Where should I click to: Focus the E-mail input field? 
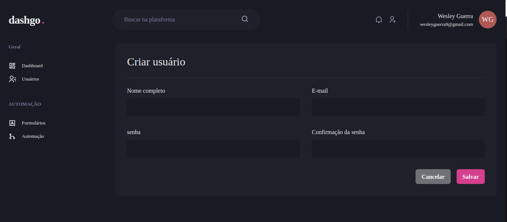point(398,107)
